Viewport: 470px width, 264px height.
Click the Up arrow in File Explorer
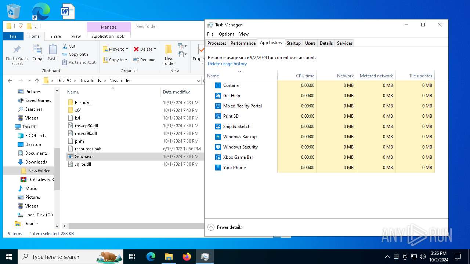pyautogui.click(x=37, y=81)
